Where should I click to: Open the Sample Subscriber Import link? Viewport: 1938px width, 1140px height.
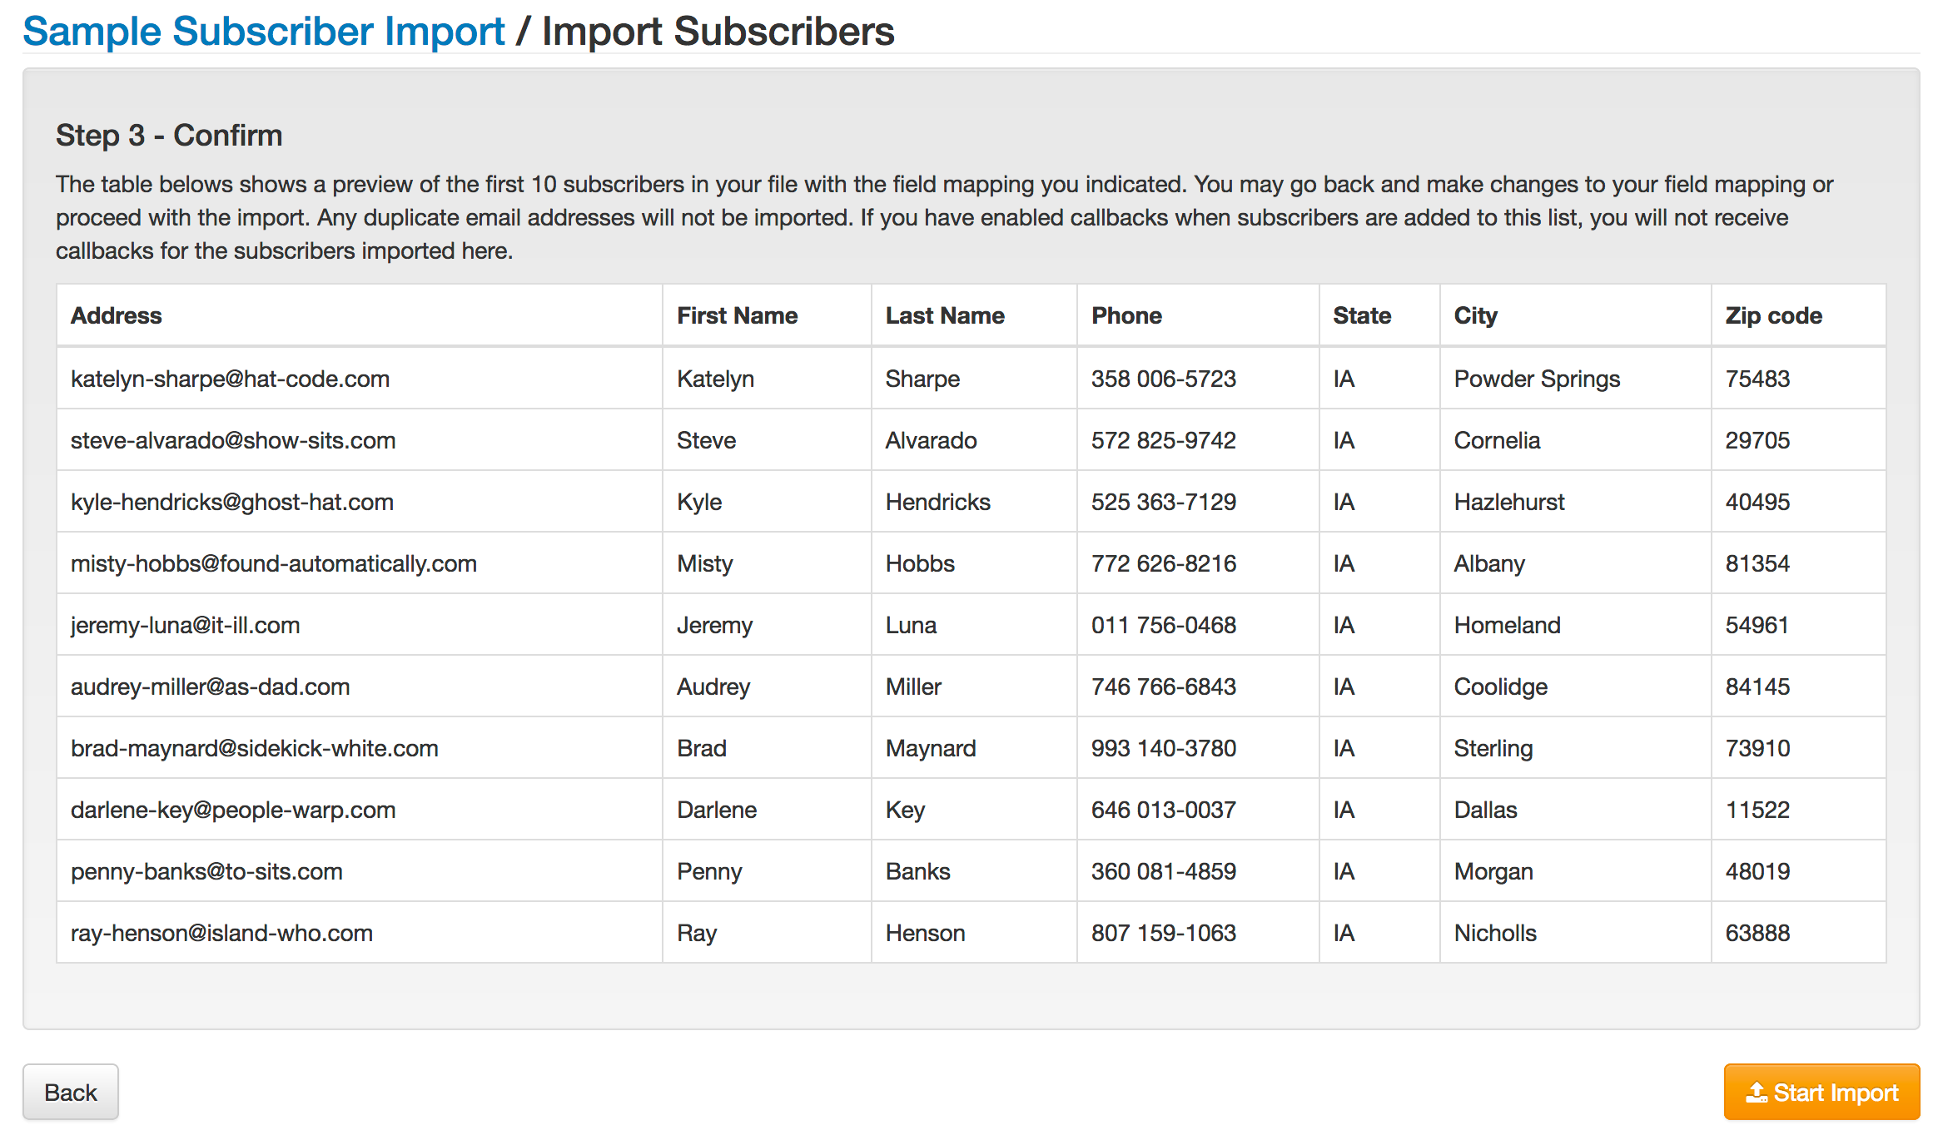[263, 32]
